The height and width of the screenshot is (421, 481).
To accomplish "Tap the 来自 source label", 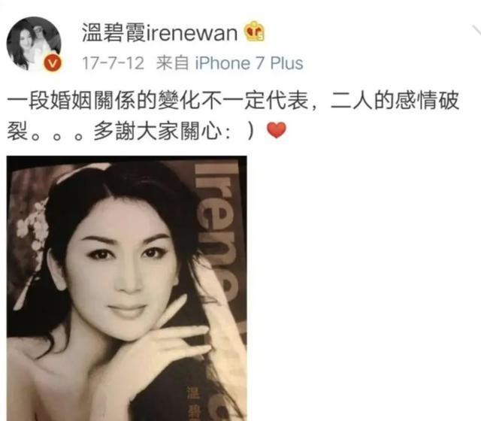I will (172, 63).
